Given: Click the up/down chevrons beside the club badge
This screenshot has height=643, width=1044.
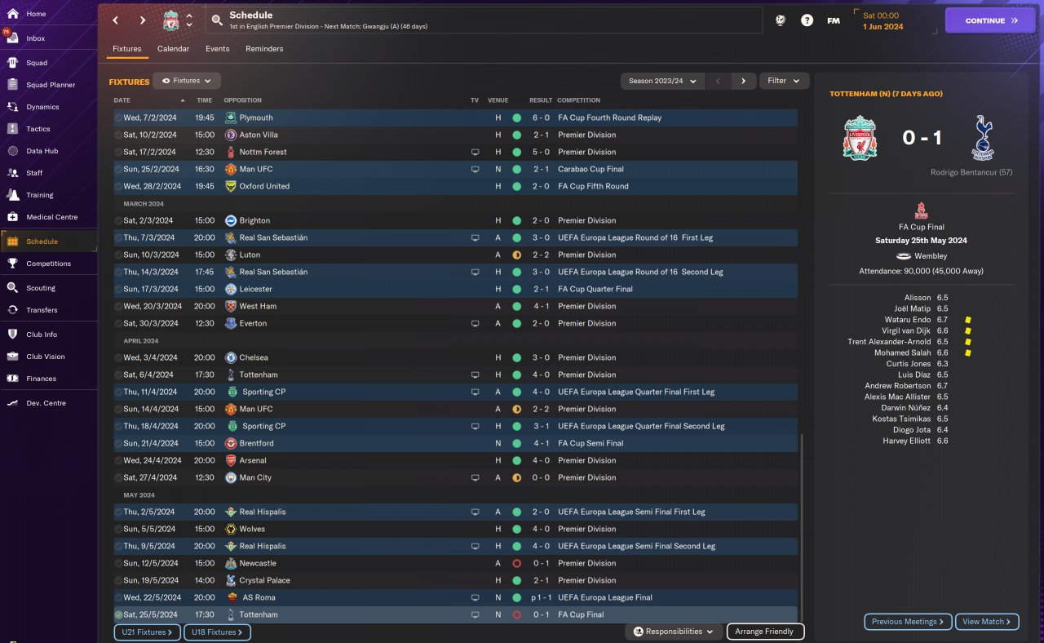Looking at the screenshot, I should pyautogui.click(x=189, y=20).
